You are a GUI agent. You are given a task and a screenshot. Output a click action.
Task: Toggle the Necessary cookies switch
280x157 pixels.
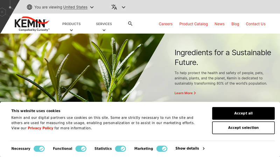pyautogui.click(x=39, y=149)
